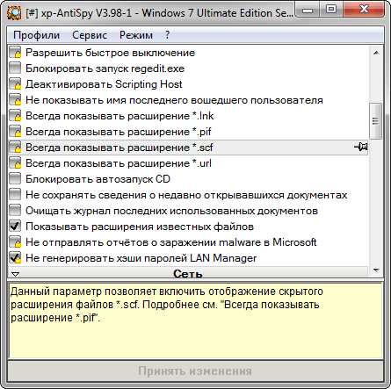
Task: Click the pin icon on the *.scf row
Action: 361,147
